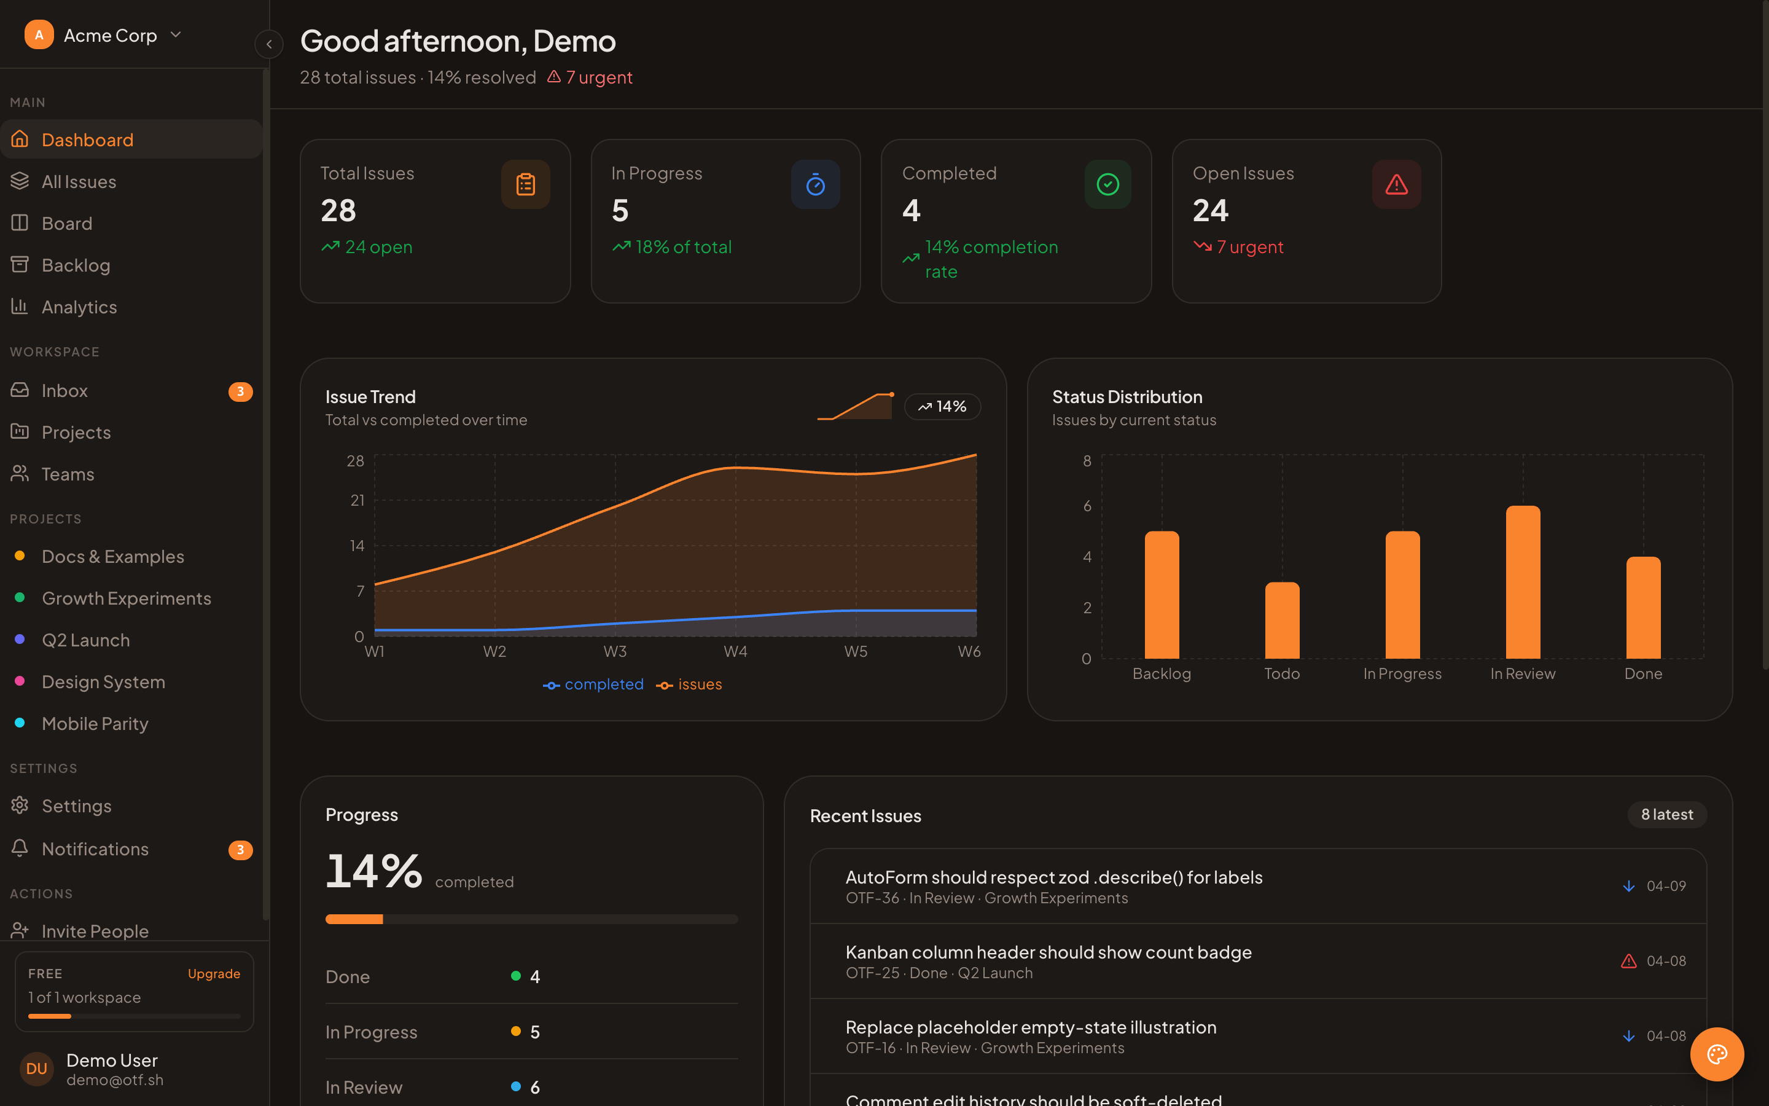This screenshot has height=1106, width=1769.
Task: Select the Design System project
Action: pyautogui.click(x=131, y=681)
